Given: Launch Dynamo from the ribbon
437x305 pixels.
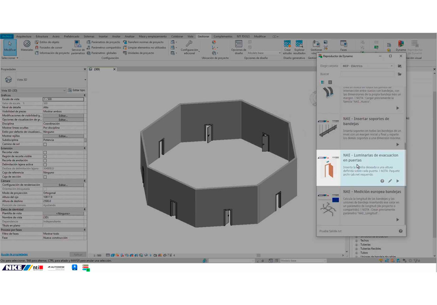Looking at the screenshot, I should [x=401, y=45].
